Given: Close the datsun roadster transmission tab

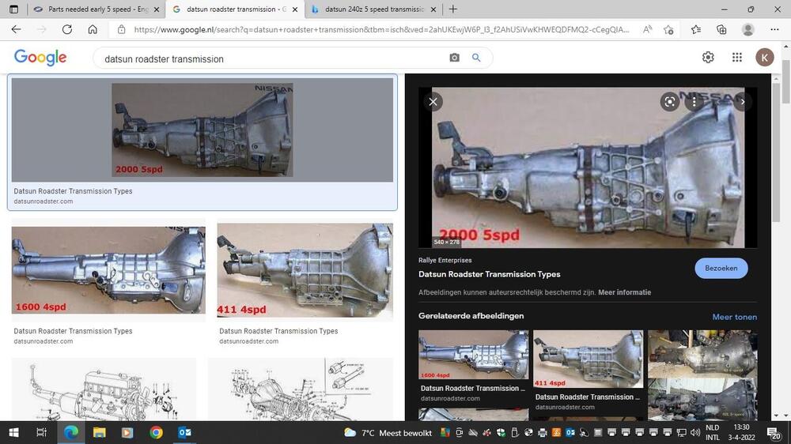Looking at the screenshot, I should (295, 9).
